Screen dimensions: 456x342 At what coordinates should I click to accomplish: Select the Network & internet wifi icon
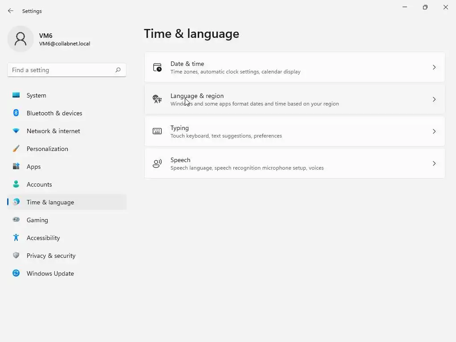16,131
